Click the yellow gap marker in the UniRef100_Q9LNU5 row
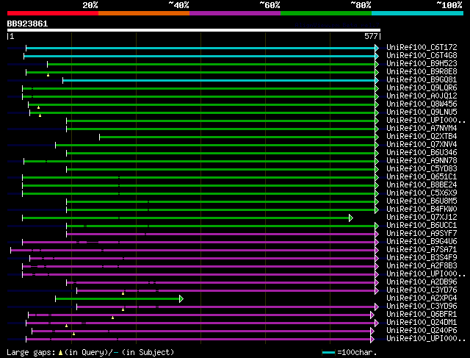The width and height of the screenshot is (470, 358). pos(40,115)
